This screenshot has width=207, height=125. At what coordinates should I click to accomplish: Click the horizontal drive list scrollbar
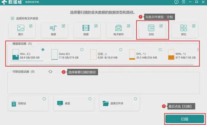(x=101, y=65)
